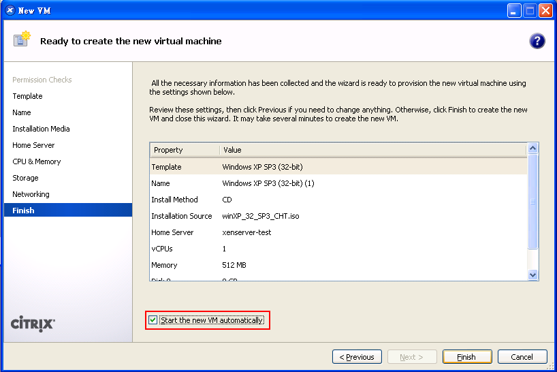Go to the Template wizard step
This screenshot has height=372, width=557.
(27, 96)
